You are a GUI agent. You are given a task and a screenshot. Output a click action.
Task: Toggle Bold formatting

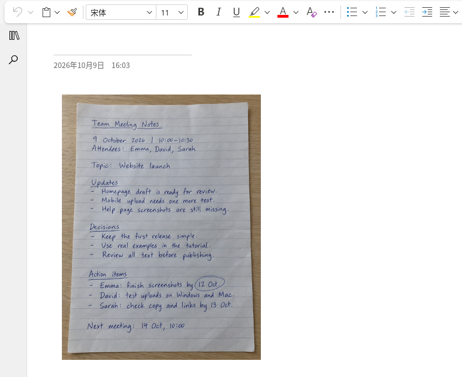pos(201,12)
